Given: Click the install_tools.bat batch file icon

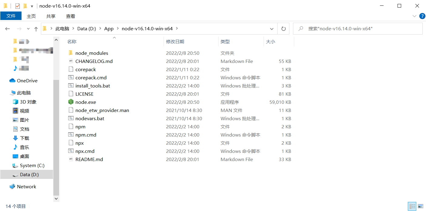Looking at the screenshot, I should pyautogui.click(x=71, y=86).
